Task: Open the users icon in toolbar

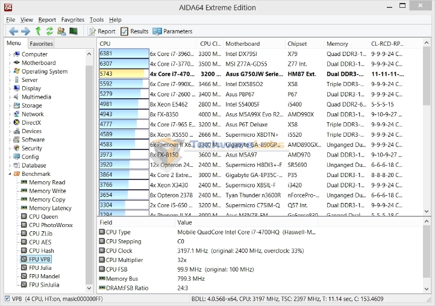Action: tap(61, 31)
